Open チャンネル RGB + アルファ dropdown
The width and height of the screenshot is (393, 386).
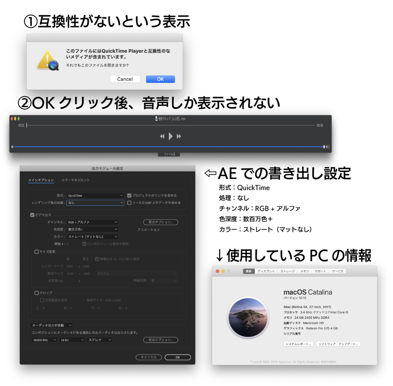[x=92, y=222]
